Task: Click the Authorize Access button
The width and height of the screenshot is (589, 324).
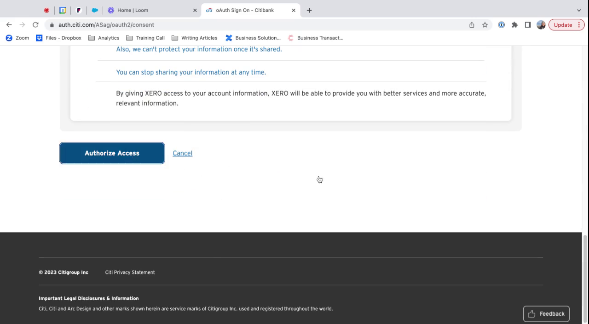Action: click(x=112, y=153)
